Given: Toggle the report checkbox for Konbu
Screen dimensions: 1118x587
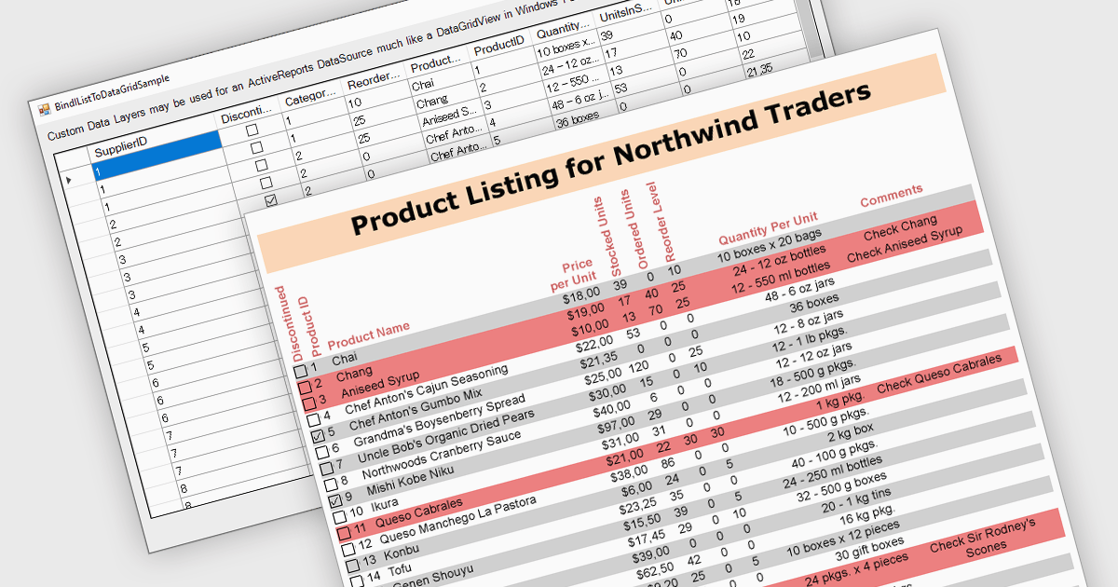Looking at the screenshot, I should click(353, 565).
